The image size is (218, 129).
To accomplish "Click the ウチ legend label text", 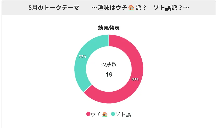I will pyautogui.click(x=96, y=114).
